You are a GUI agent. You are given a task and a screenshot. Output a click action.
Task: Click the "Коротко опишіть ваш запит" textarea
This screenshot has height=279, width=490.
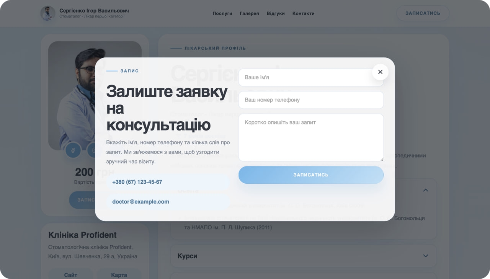(311, 137)
